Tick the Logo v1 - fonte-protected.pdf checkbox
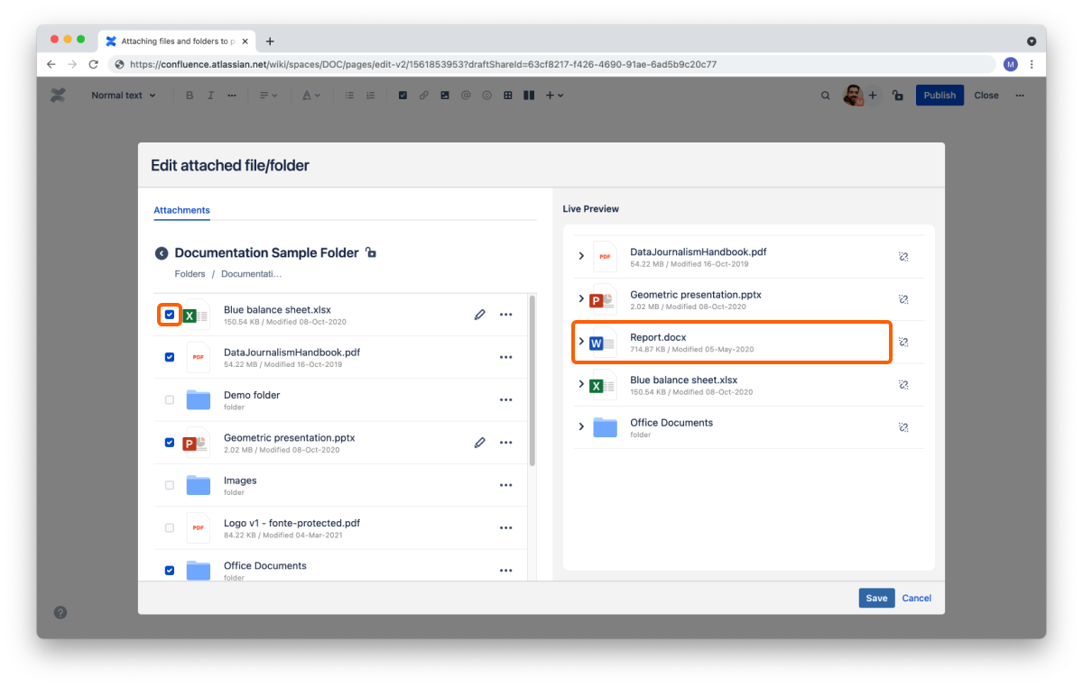 coord(170,527)
